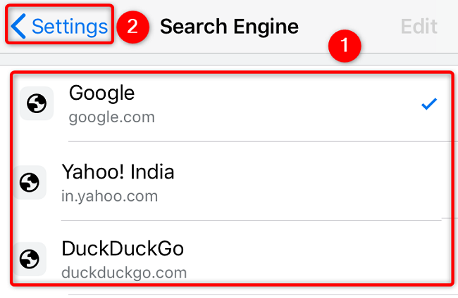Click the globe icon beside Google
Screen dimensions: 458x298
37,104
